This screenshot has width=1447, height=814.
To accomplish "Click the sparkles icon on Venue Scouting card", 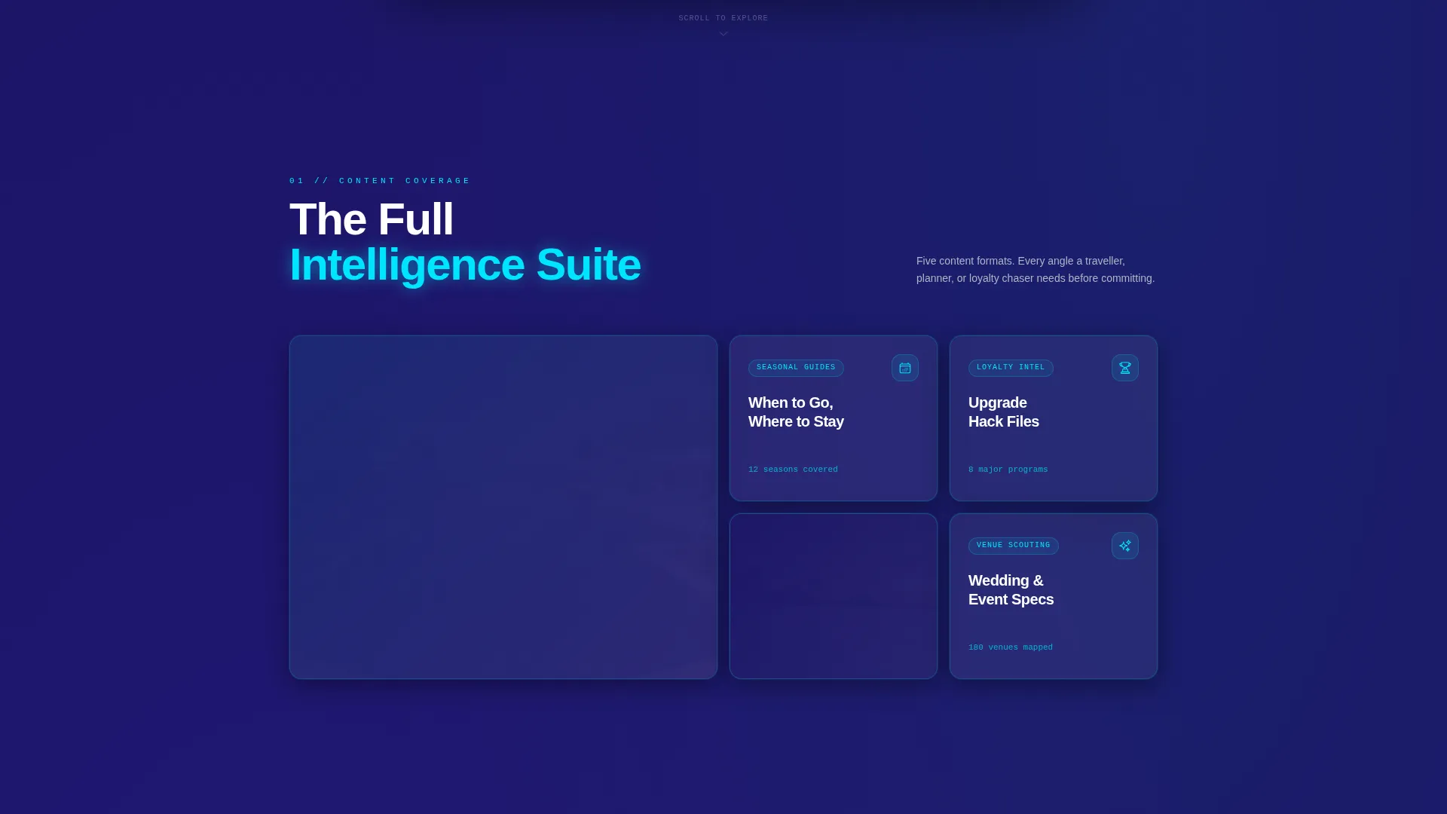I will coord(1124,546).
